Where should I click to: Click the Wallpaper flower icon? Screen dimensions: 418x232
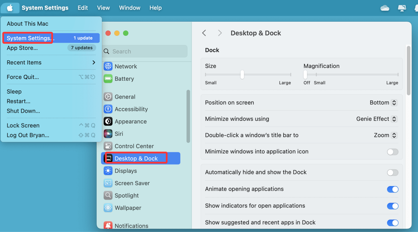click(x=108, y=208)
